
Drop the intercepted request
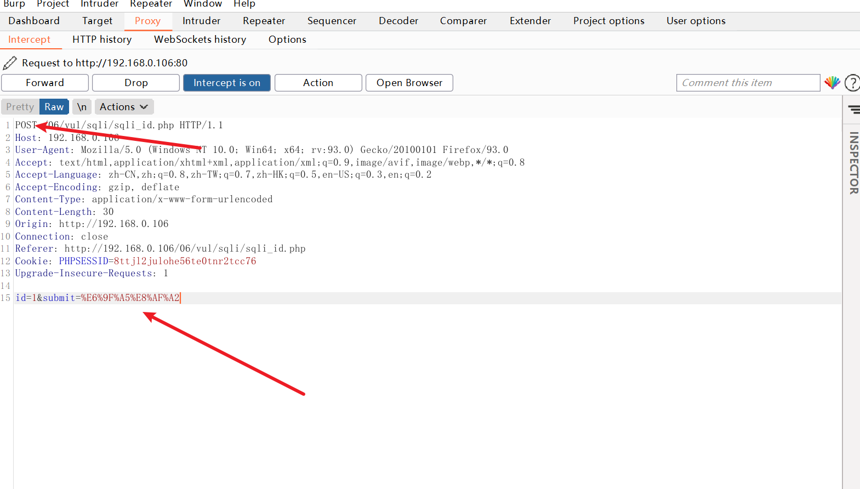click(x=136, y=83)
